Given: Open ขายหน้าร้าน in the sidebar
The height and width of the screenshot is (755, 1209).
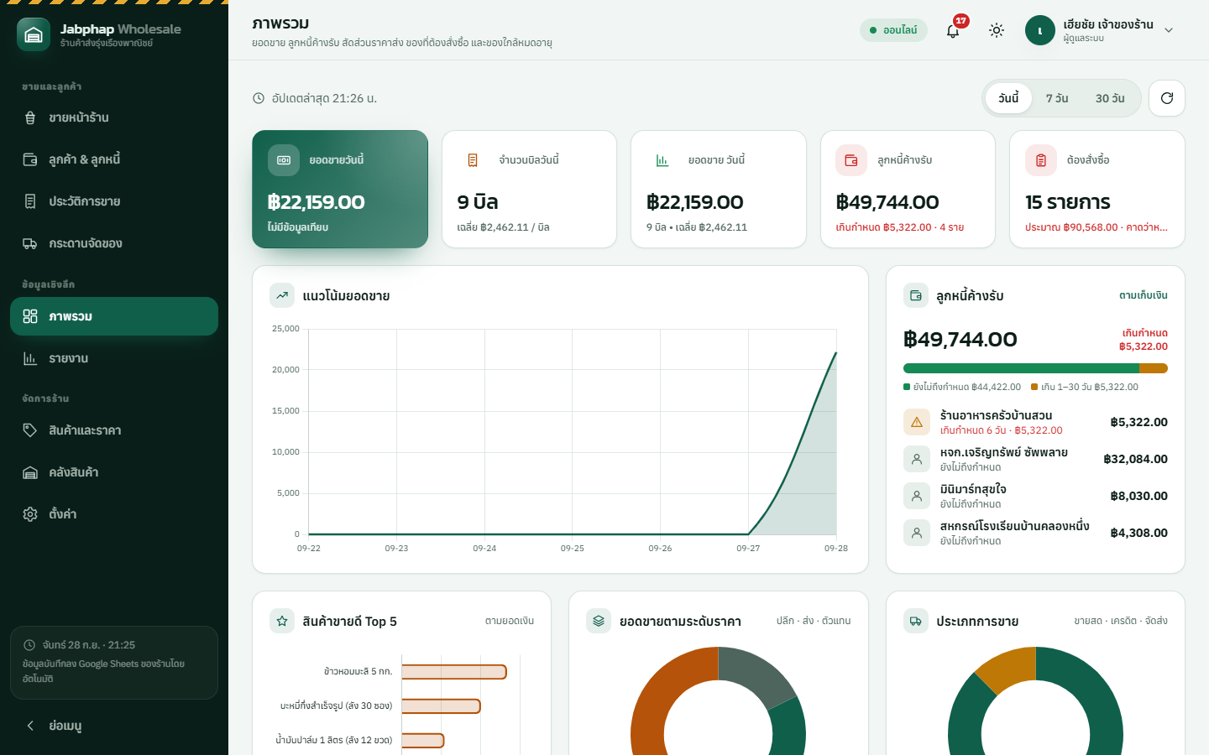Looking at the screenshot, I should click(x=114, y=117).
